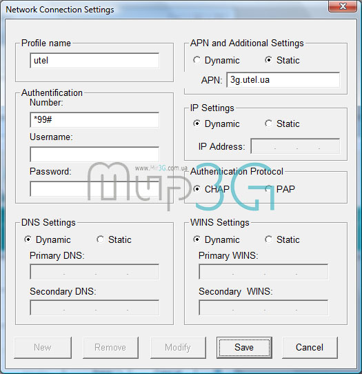Viewport: 362px width, 374px height.
Task: Click the Authentication Protocol group label
Action: click(237, 171)
